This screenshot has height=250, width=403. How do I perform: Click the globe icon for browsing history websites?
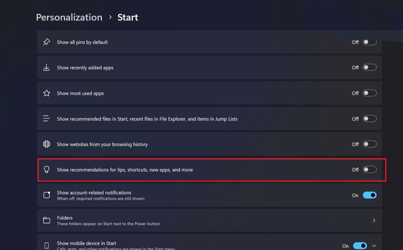pos(47,144)
